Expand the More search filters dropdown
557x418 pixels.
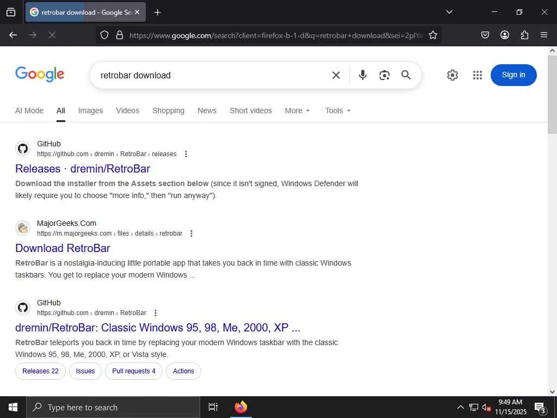[298, 110]
